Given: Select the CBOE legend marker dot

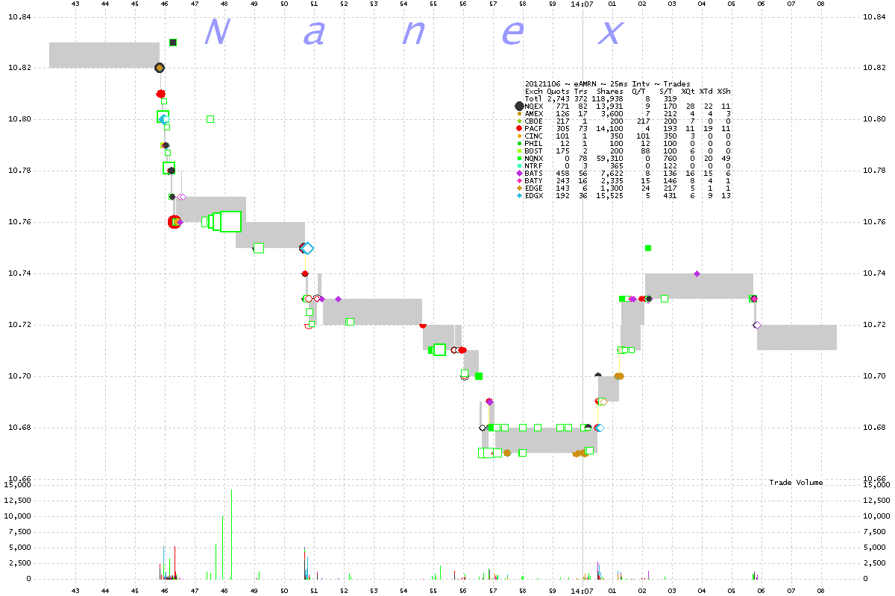Looking at the screenshot, I should coord(519,121).
